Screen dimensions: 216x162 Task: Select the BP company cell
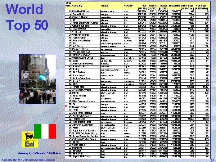tap(86, 20)
